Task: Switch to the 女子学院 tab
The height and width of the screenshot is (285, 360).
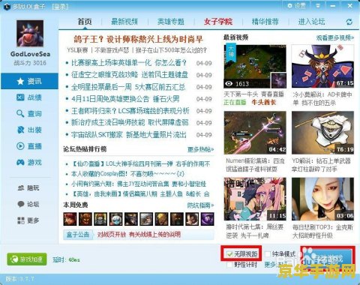Action: click(x=218, y=22)
